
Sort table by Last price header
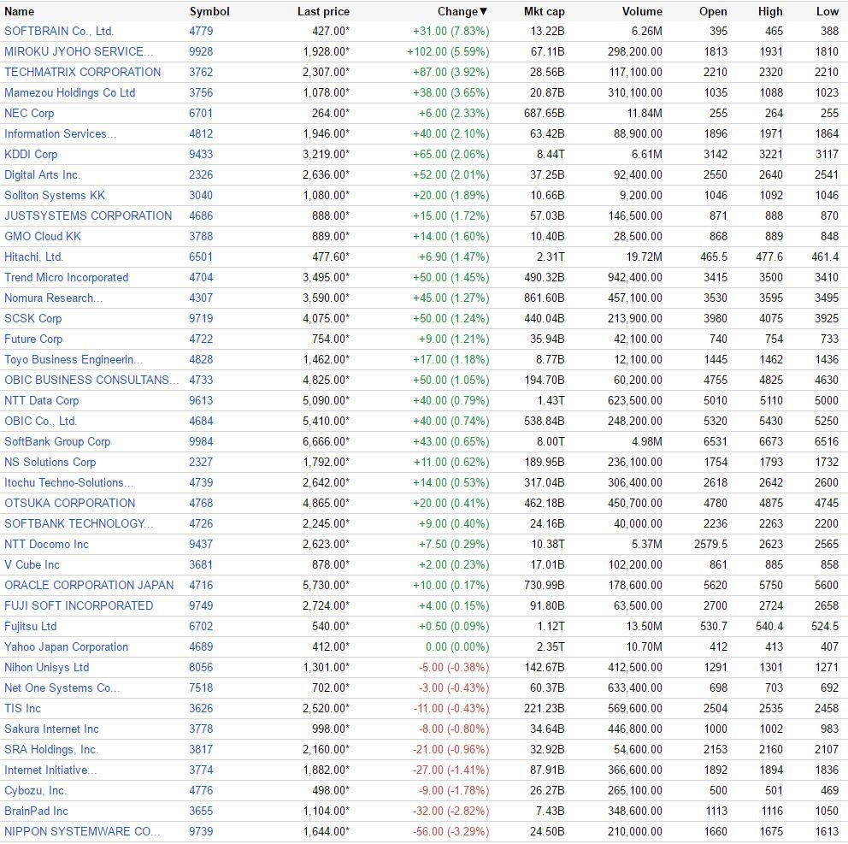click(x=323, y=11)
